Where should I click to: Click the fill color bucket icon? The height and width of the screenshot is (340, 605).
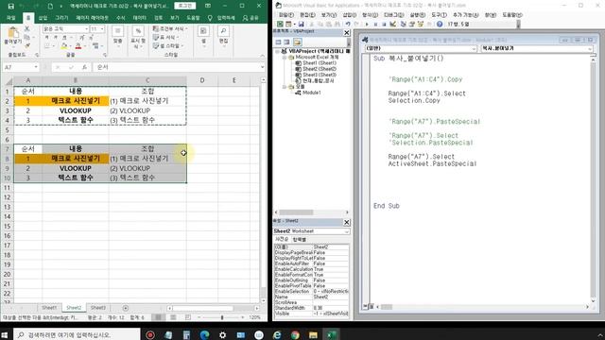click(64, 46)
